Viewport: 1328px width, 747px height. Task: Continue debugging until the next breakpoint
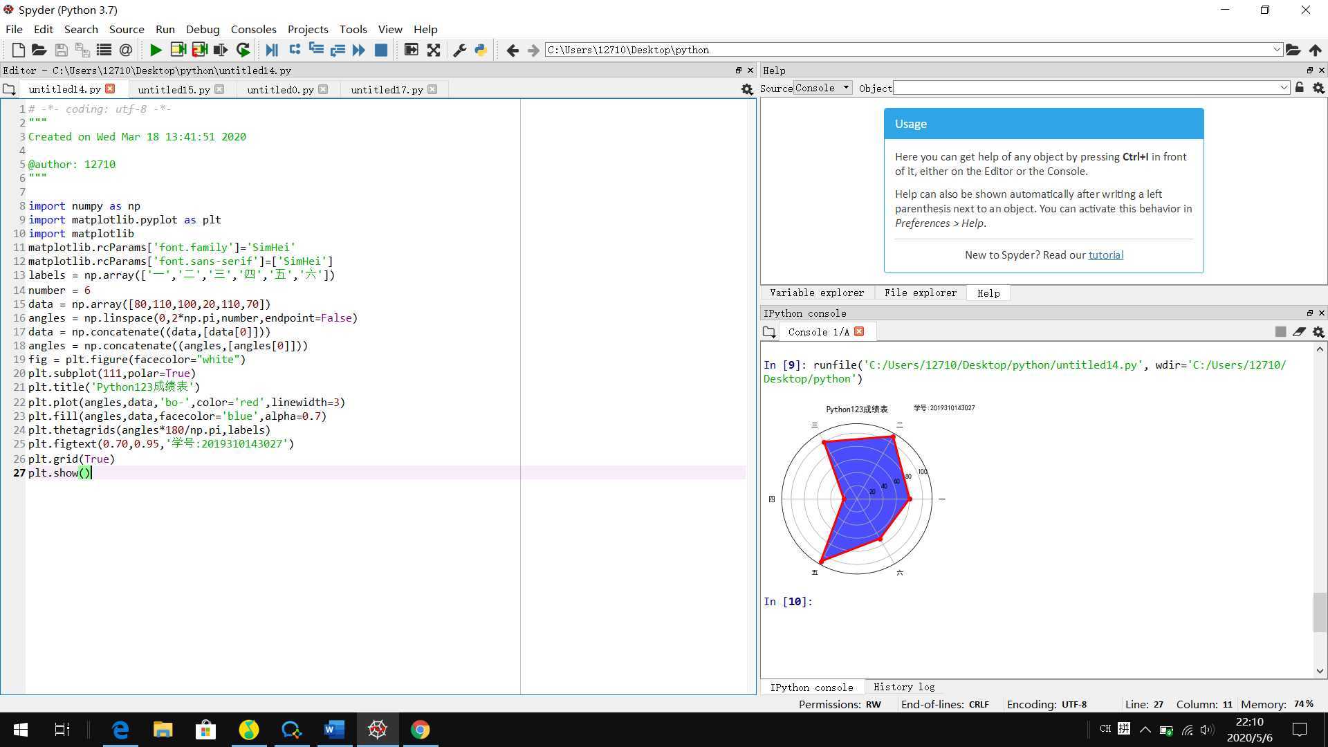click(x=359, y=50)
